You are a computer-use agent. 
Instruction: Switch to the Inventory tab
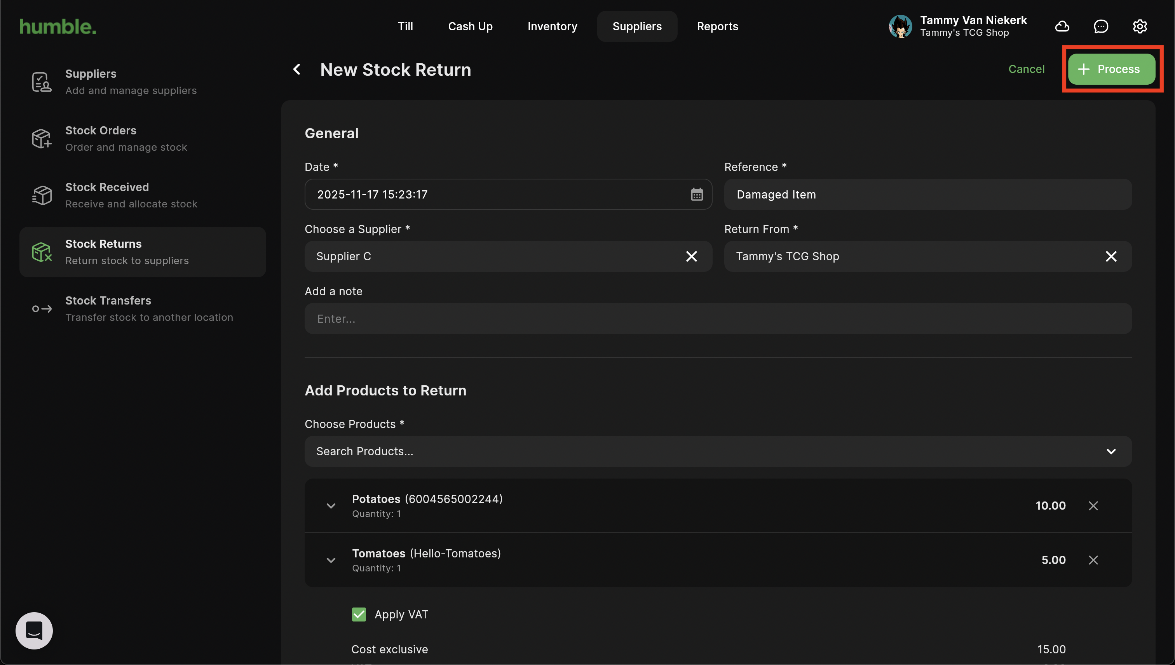click(x=552, y=26)
